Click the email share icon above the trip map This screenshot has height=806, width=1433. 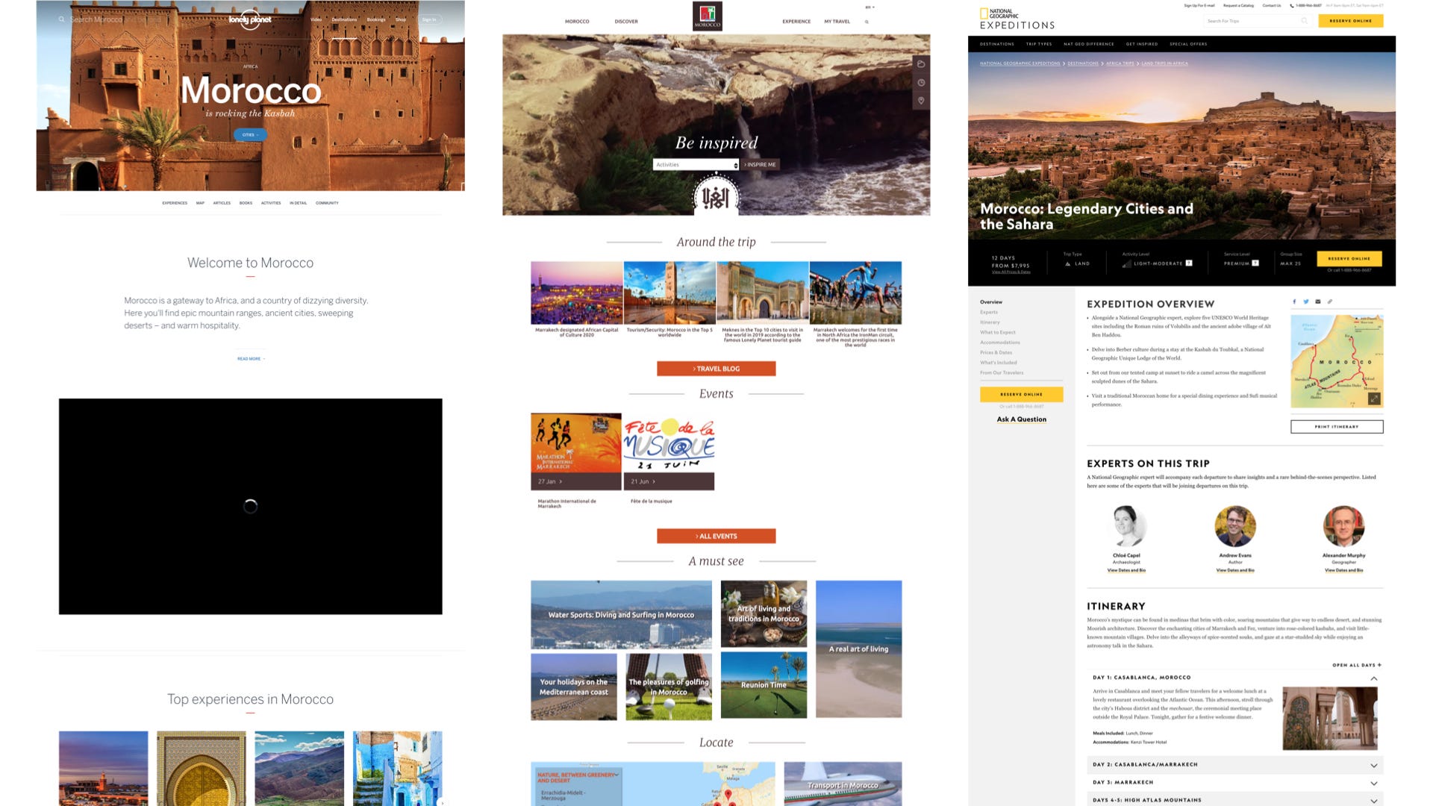click(1318, 302)
